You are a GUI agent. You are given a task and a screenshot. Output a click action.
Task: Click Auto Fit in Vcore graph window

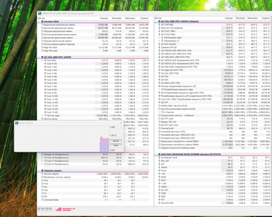[116, 141]
